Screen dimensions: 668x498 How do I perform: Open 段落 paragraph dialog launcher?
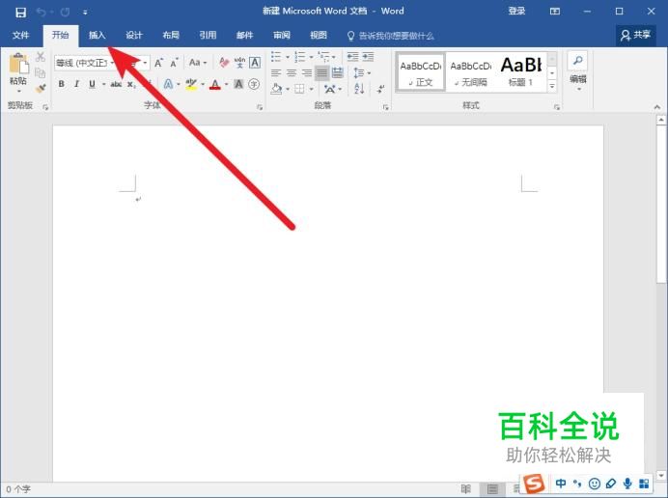385,107
